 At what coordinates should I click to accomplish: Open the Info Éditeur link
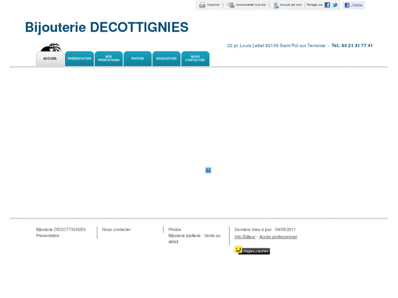pyautogui.click(x=245, y=237)
